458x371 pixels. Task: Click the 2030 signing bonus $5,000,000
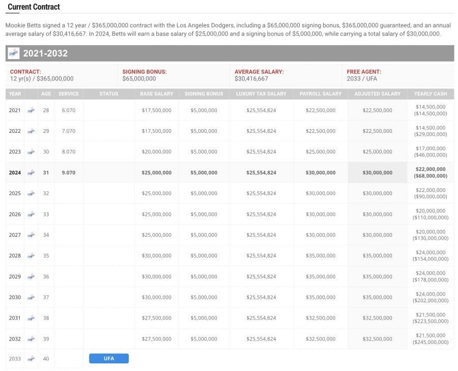click(204, 297)
